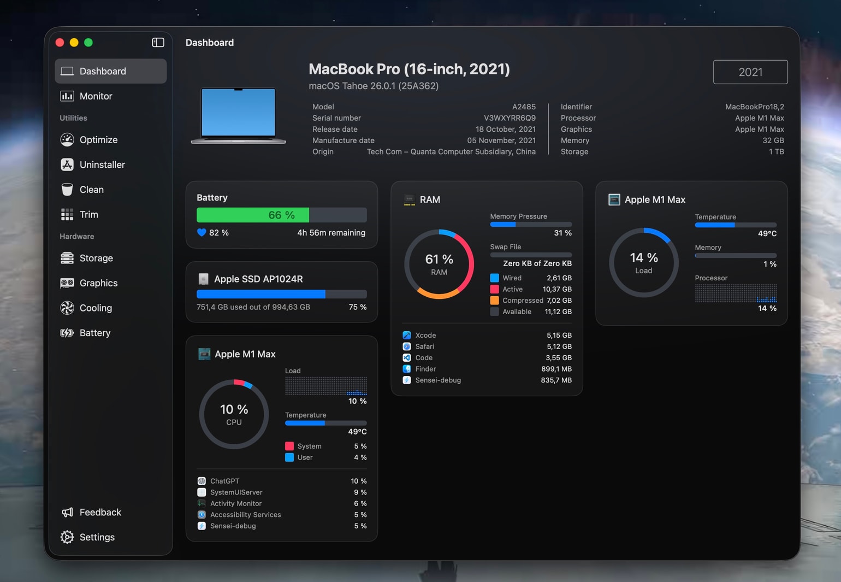Screen dimensions: 841x582
Task: Click the Feedback megaphone icon
Action: click(x=67, y=512)
